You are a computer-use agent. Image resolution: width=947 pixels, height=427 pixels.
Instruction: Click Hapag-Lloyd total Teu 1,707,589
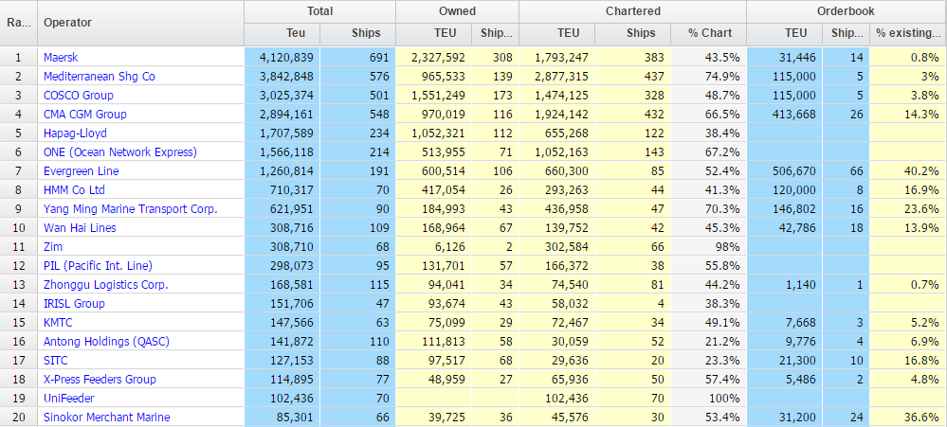pyautogui.click(x=286, y=133)
